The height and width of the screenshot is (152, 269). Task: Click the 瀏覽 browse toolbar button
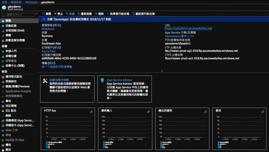tap(47, 14)
